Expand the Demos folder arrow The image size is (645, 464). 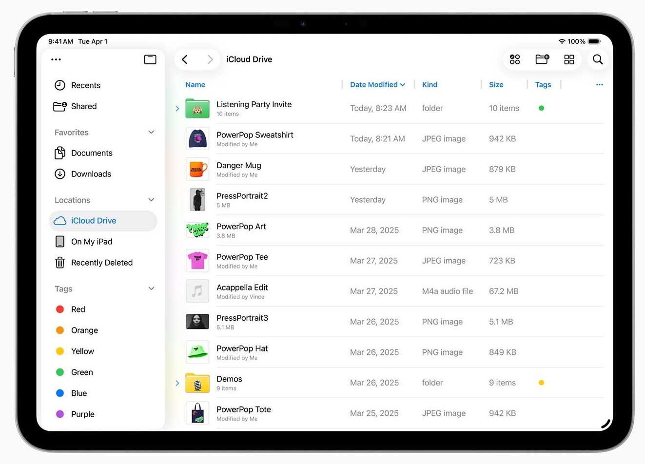click(177, 383)
